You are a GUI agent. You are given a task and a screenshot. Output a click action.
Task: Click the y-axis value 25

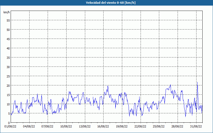[x=8, y=76]
